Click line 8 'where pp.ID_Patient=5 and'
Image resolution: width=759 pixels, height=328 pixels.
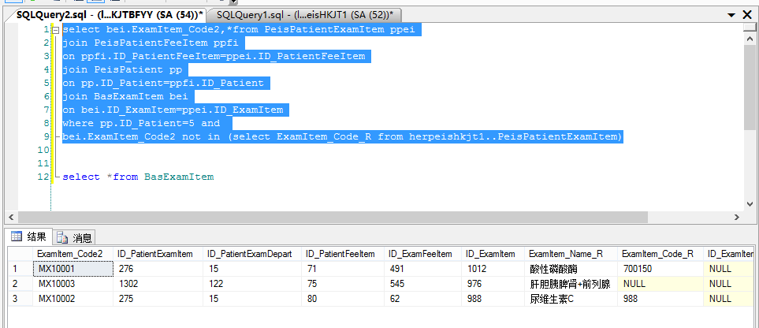click(141, 123)
